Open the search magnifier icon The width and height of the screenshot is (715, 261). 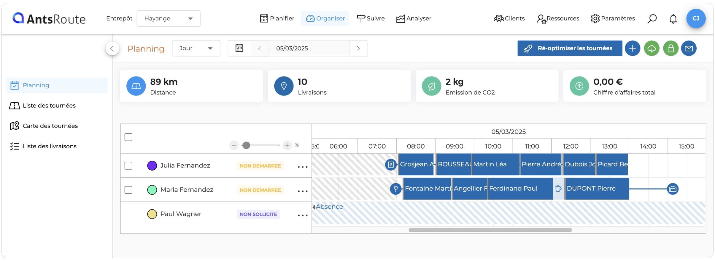coord(652,19)
